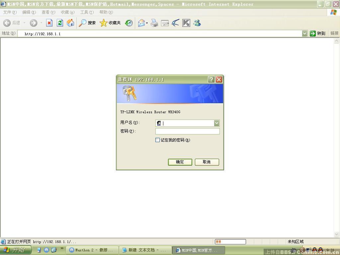
Task: Click the Refresh page icon
Action: (x=60, y=23)
